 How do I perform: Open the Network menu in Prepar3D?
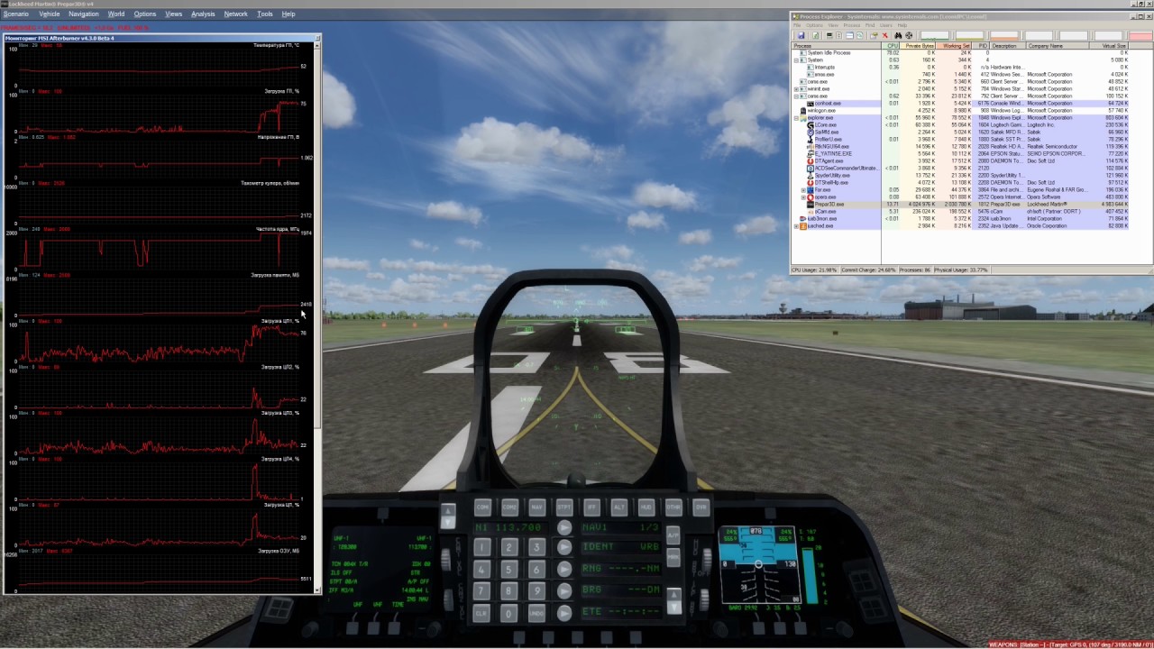pyautogui.click(x=235, y=14)
